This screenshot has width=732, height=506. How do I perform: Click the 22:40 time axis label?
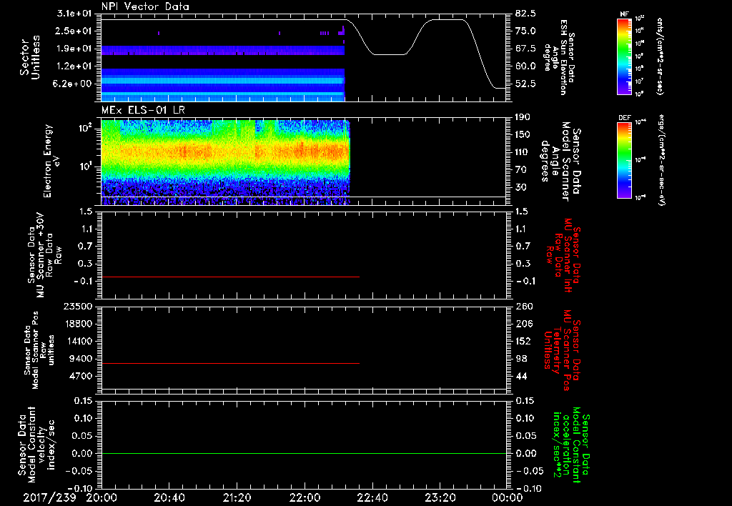372,497
